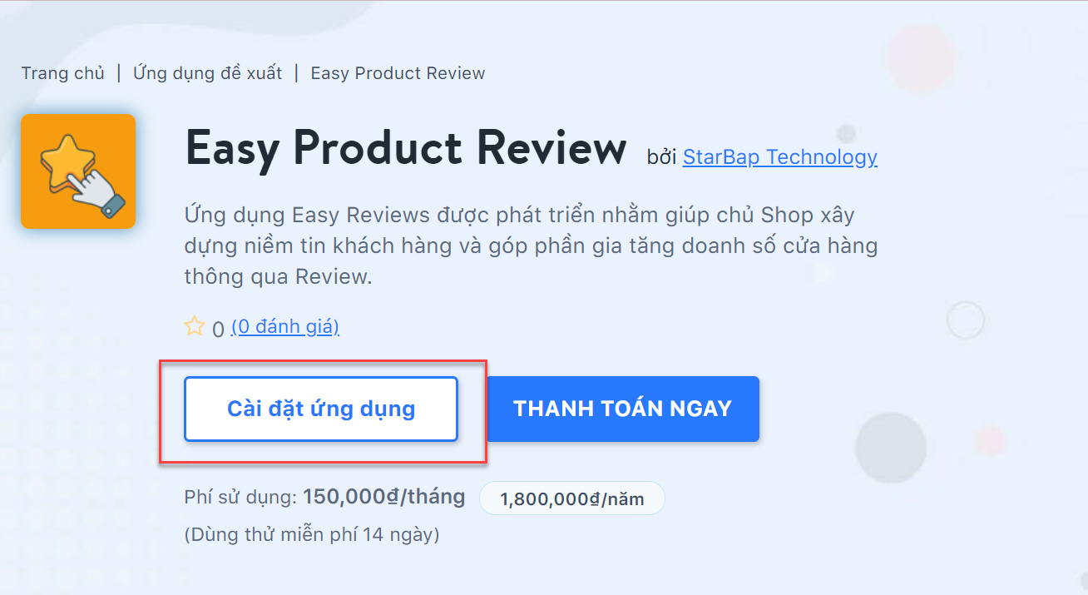Open the Ứng dụng đề xuất breadcrumb
Image resolution: width=1088 pixels, height=595 pixels.
pos(208,73)
